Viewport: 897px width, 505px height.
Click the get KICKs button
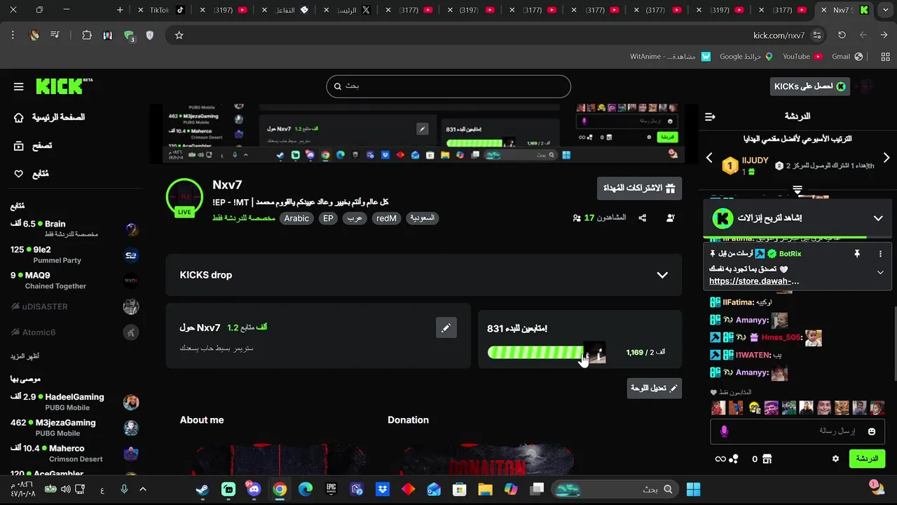tap(809, 86)
